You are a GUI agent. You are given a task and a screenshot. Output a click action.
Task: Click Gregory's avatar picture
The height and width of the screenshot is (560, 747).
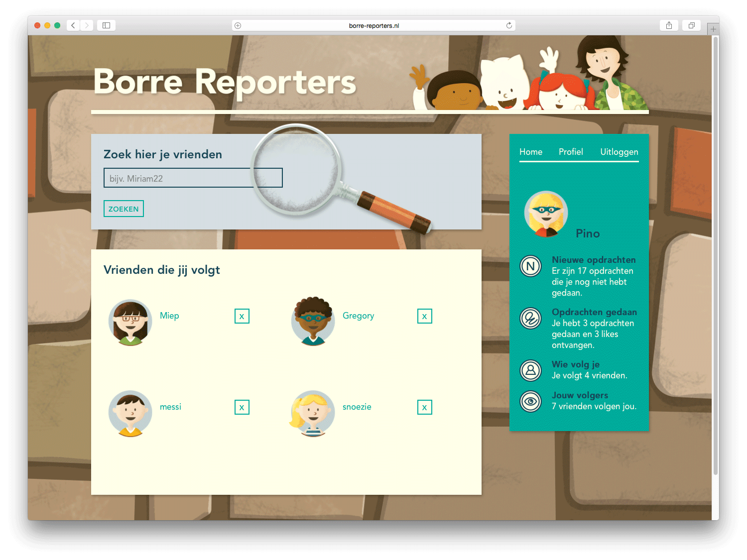click(313, 322)
